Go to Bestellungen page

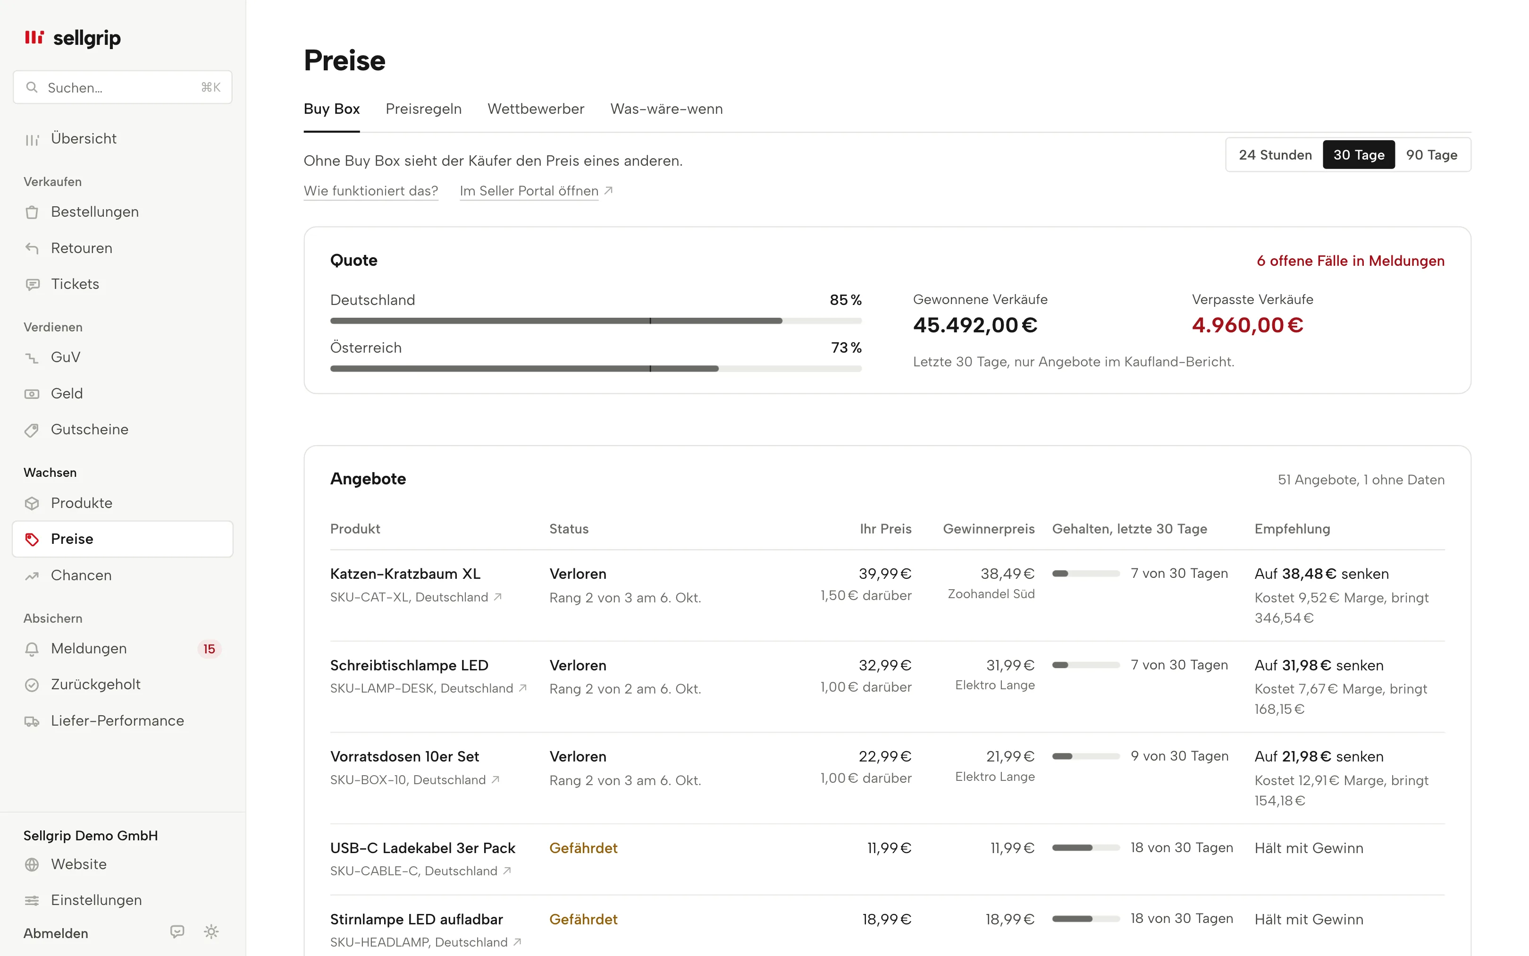coord(123,212)
